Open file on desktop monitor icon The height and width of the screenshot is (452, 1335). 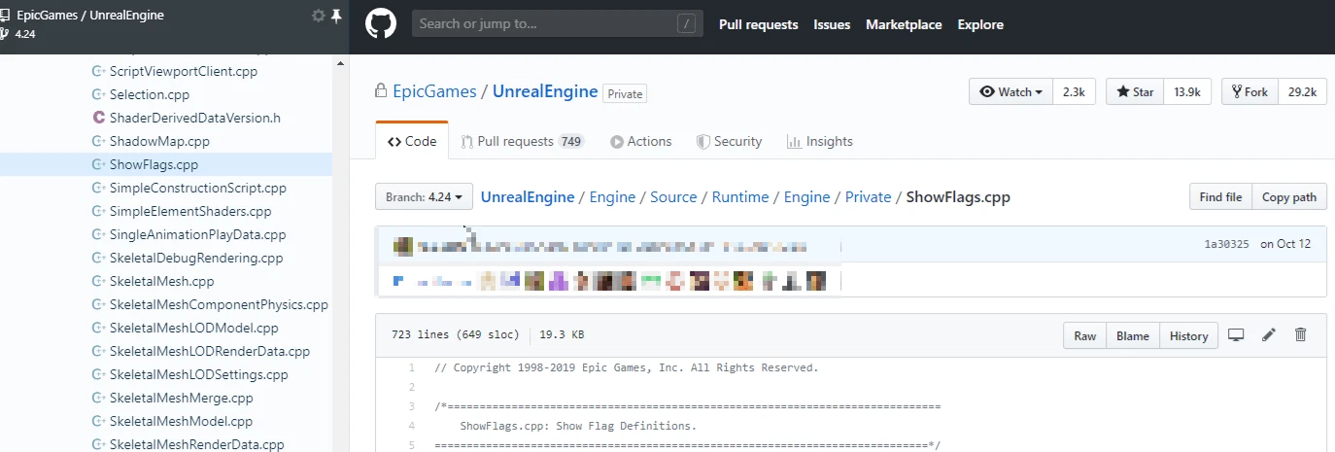(x=1236, y=335)
